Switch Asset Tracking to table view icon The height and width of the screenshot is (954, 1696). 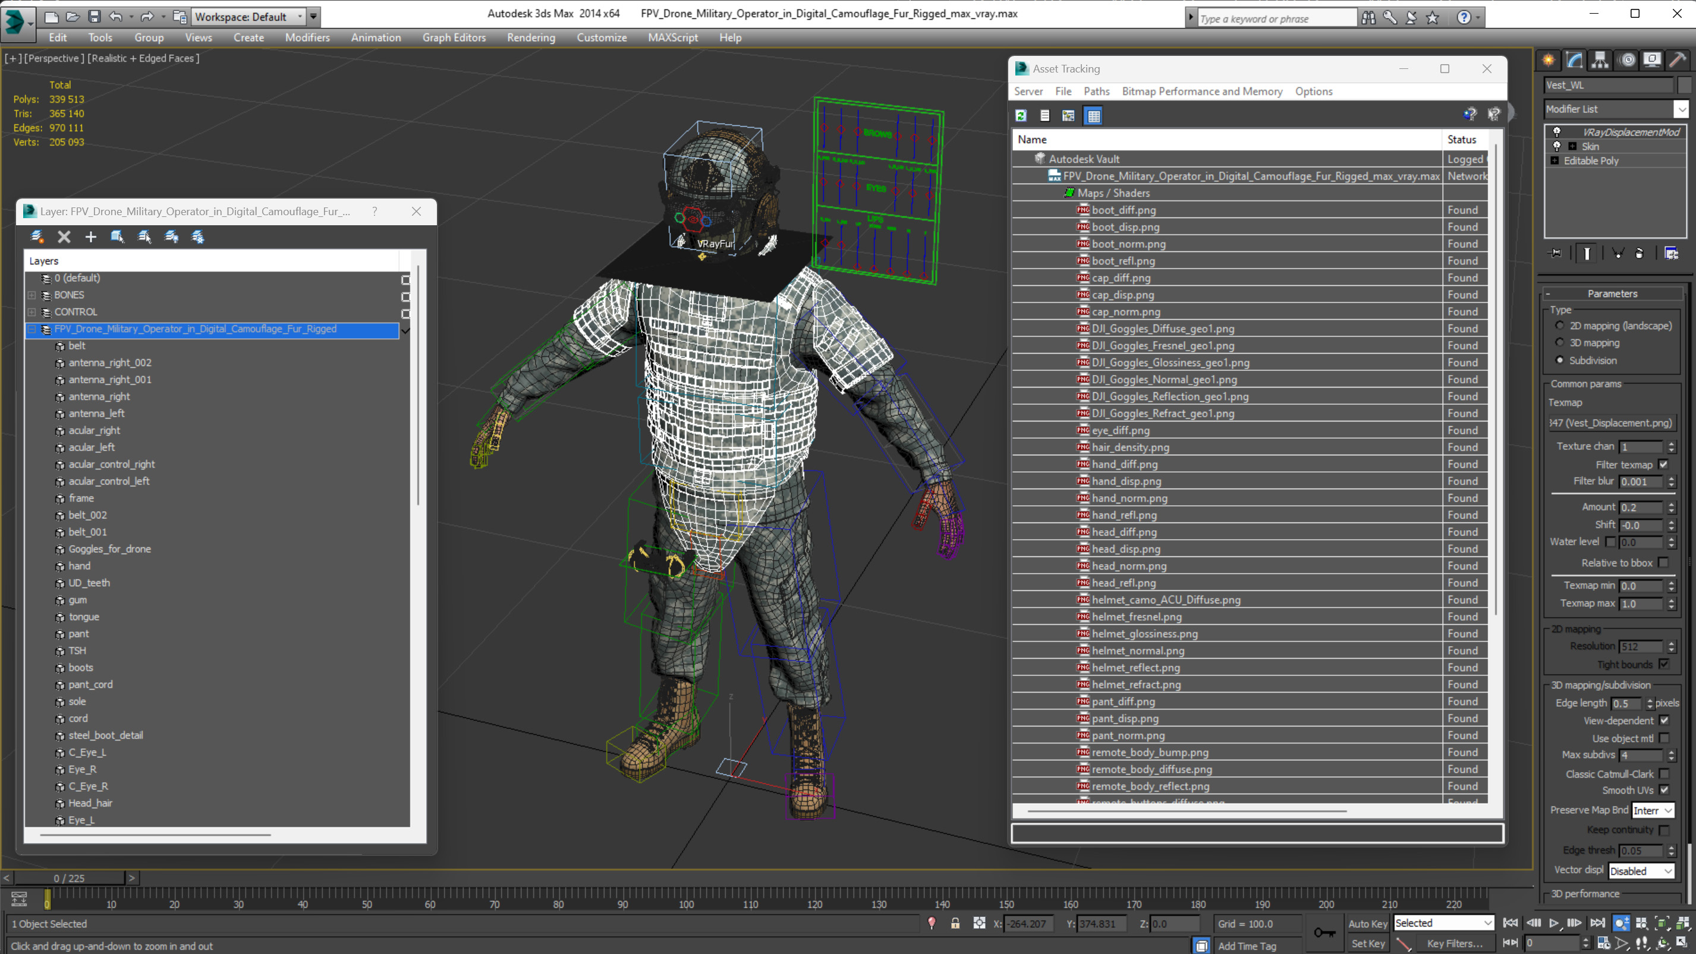[x=1094, y=116]
